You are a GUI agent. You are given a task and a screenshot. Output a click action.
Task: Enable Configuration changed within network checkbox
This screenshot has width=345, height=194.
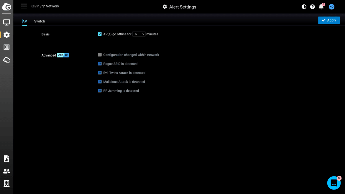pos(100,55)
